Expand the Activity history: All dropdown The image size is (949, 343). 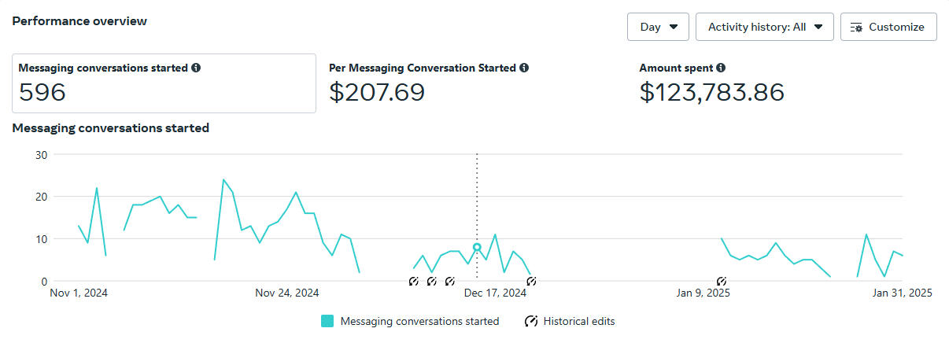point(764,27)
